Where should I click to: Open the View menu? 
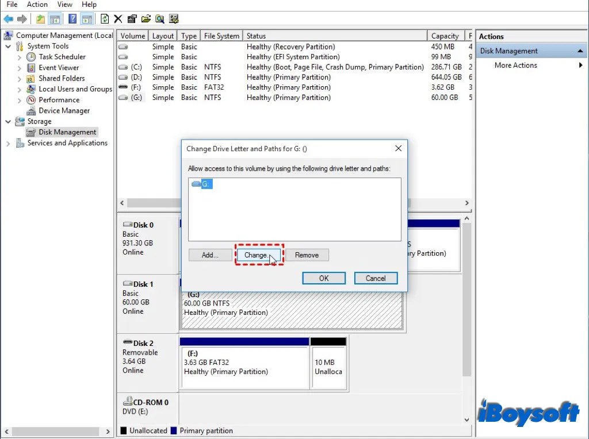click(x=64, y=5)
